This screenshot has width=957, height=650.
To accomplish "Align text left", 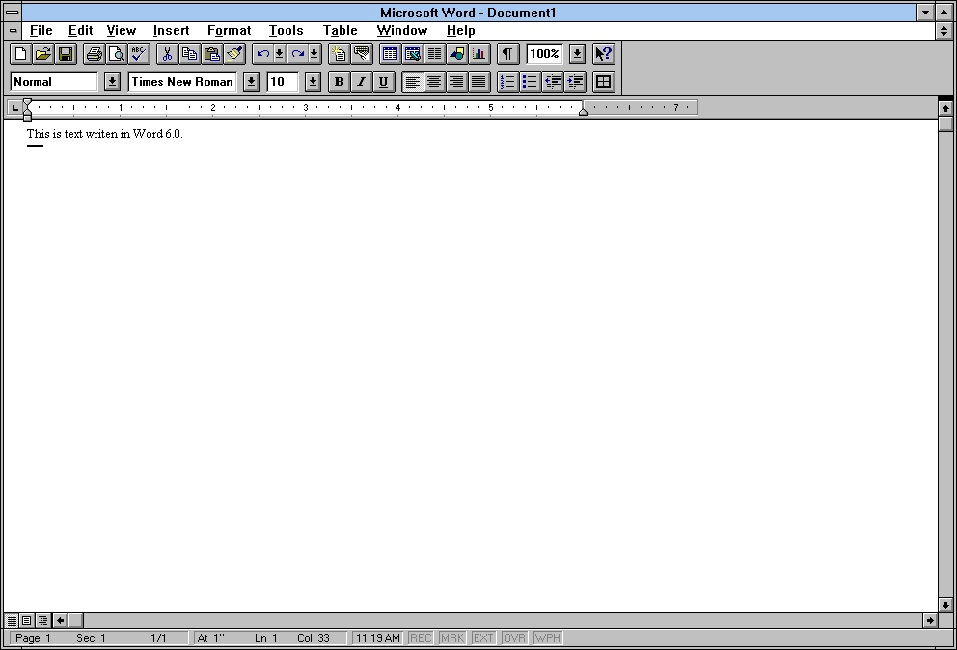I will tap(413, 82).
